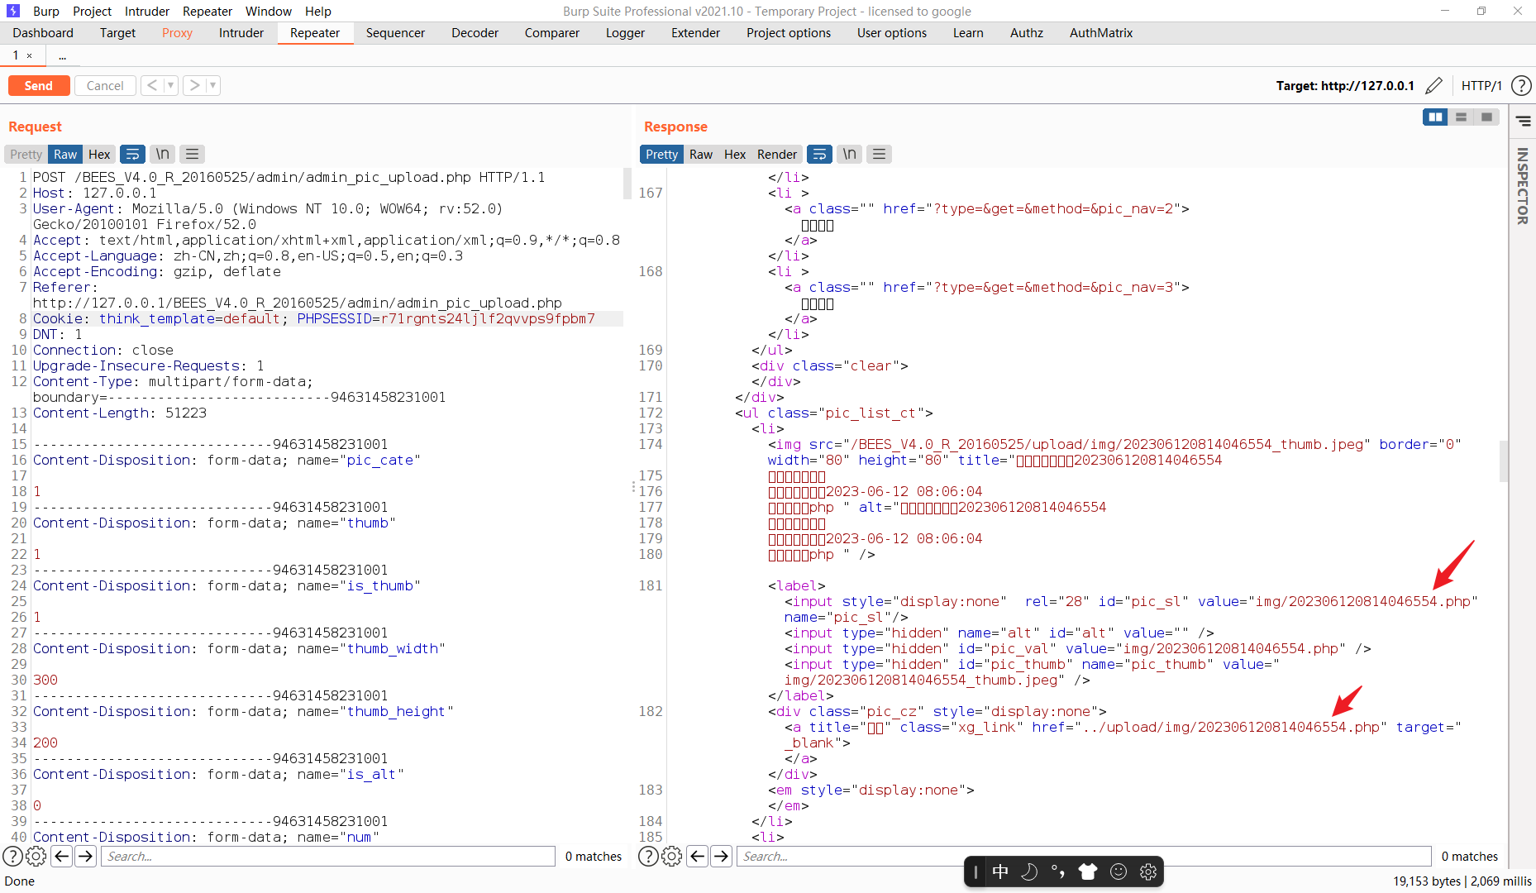Enable Pretty view for the Request
The width and height of the screenshot is (1536, 893).
pos(25,154)
